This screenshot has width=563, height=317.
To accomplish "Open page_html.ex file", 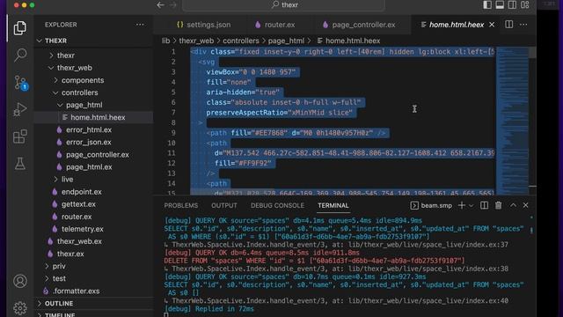I will (94, 167).
